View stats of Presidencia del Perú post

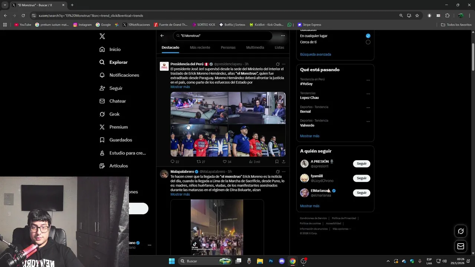[x=255, y=162]
